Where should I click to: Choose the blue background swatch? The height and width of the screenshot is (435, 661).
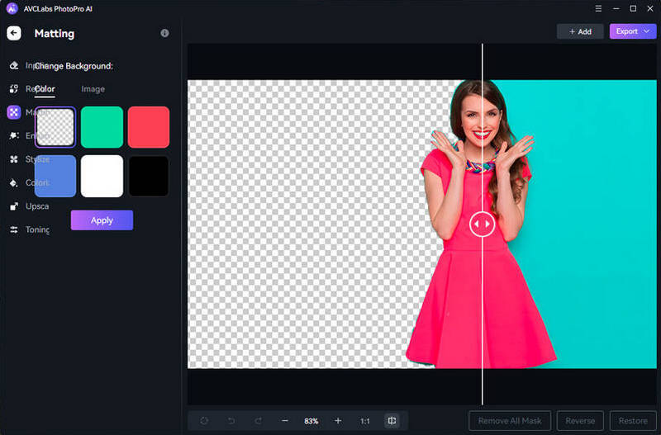(x=55, y=176)
